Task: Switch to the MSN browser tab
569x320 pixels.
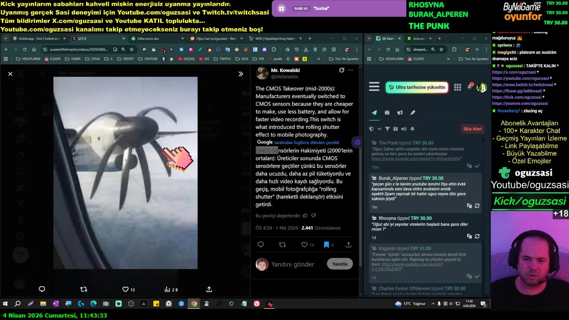Action: pos(276,39)
